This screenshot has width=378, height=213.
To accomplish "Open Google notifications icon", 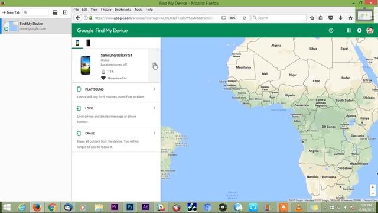I will pos(359,30).
